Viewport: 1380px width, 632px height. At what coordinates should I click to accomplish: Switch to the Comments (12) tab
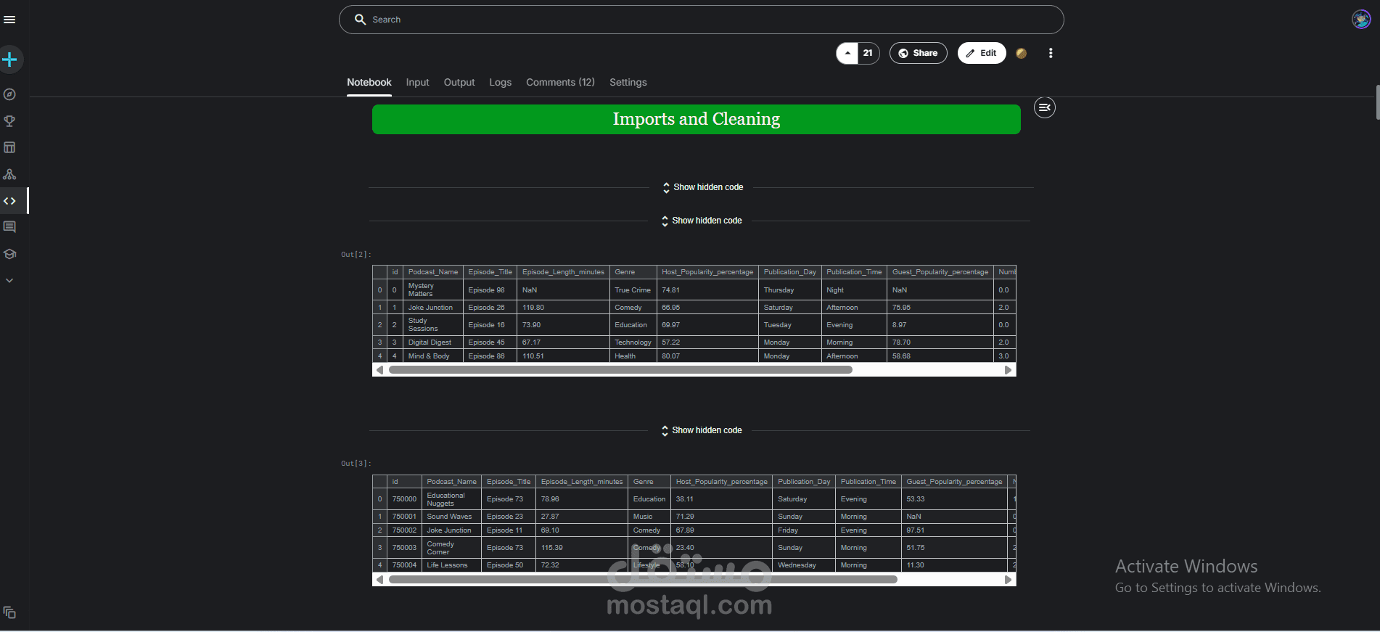coord(560,82)
